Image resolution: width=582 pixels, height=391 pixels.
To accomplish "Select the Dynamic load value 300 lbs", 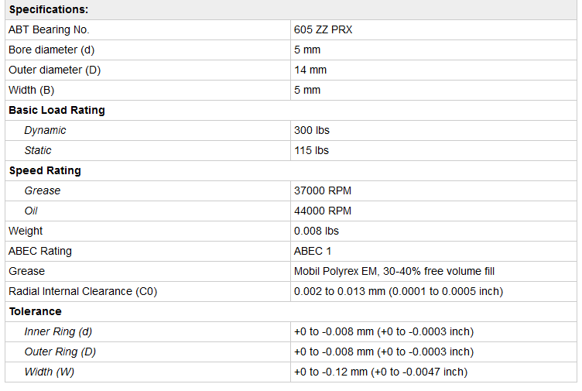I will point(312,131).
